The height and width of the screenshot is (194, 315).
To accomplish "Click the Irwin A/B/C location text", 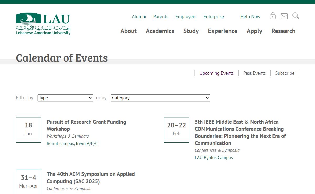I will coord(87,143).
